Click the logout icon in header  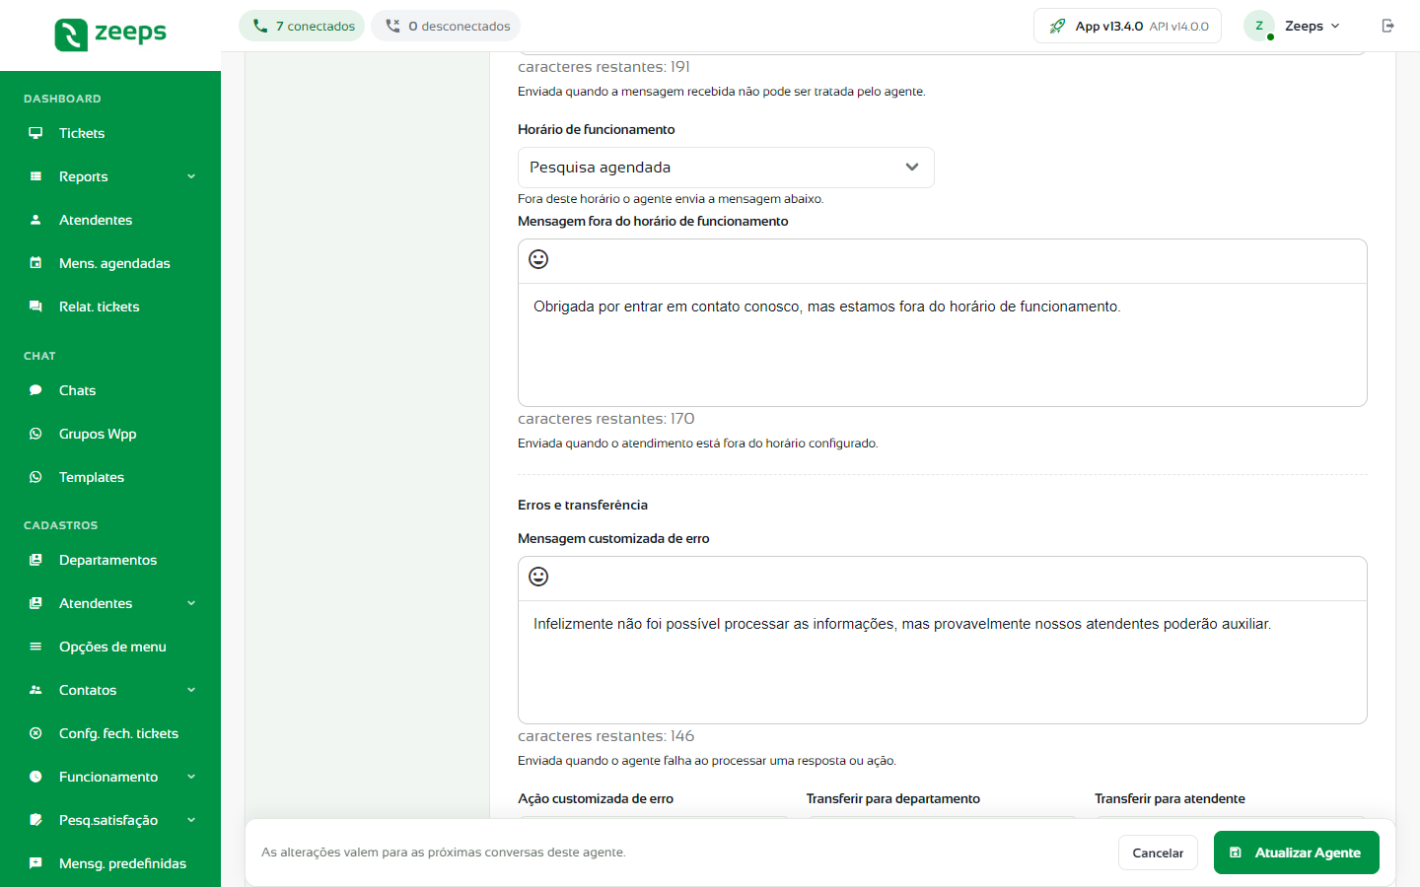click(x=1387, y=26)
